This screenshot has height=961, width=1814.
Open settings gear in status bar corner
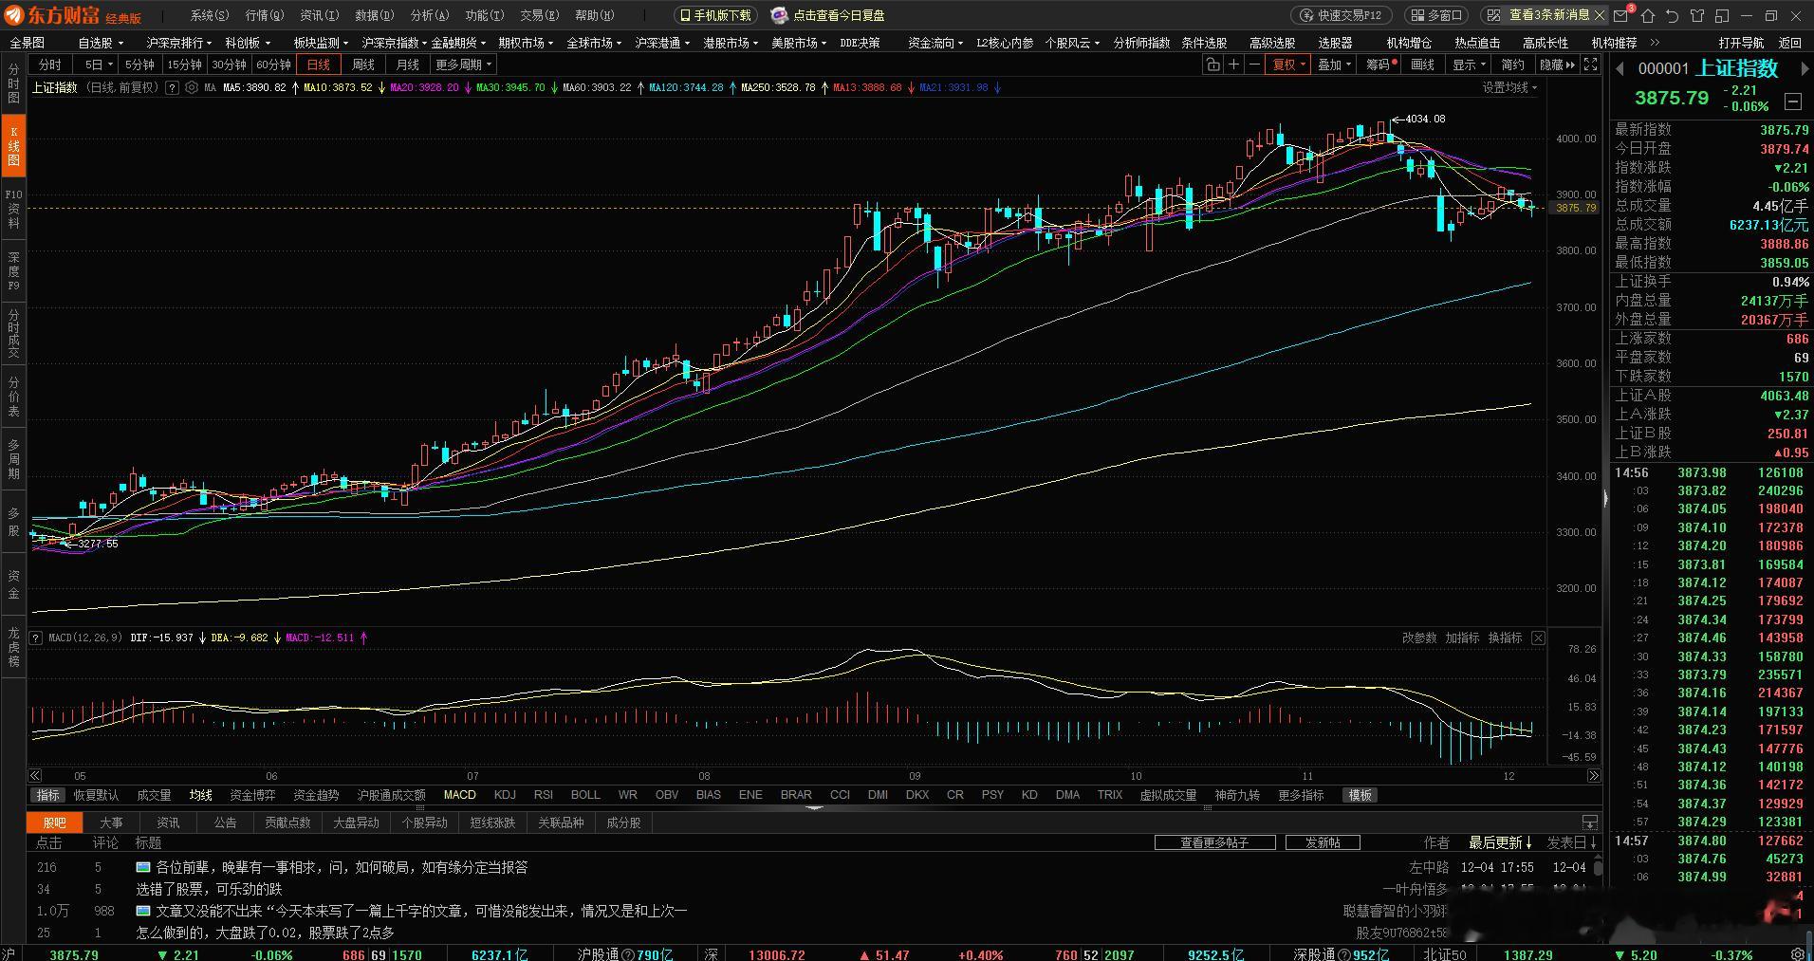tap(1799, 954)
